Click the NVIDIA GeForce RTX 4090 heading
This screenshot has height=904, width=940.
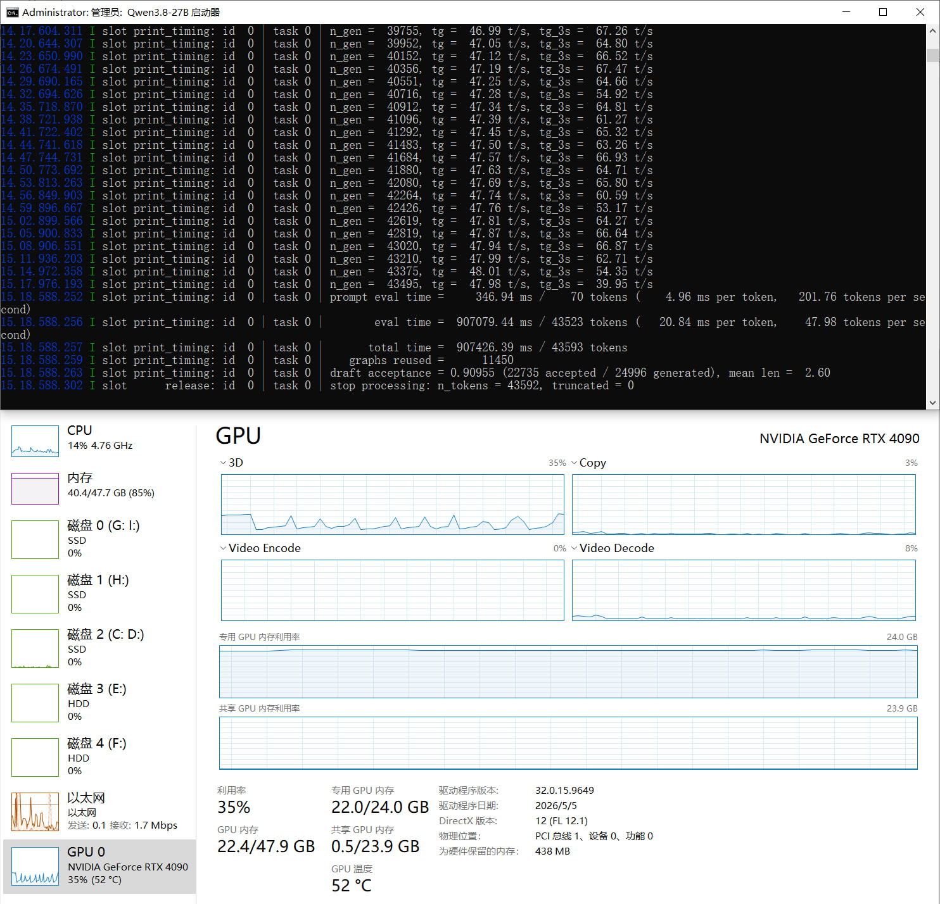839,439
